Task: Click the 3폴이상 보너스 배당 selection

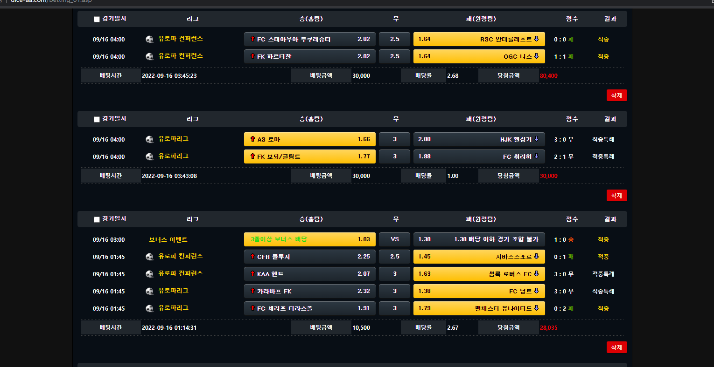Action: pos(310,239)
